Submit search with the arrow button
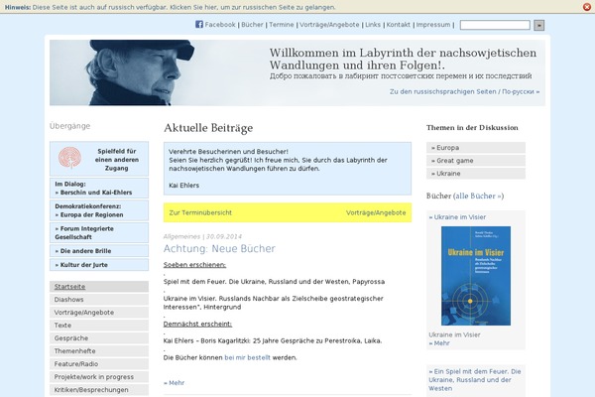This screenshot has width=595, height=397. (538, 25)
